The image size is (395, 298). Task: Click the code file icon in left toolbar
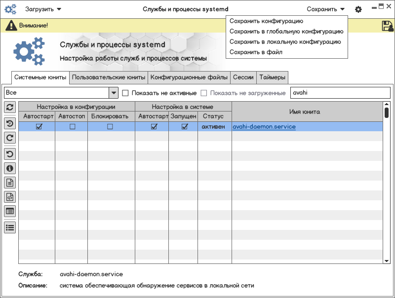10,197
